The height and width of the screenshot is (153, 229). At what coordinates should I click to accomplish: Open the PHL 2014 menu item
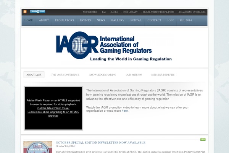(186, 20)
